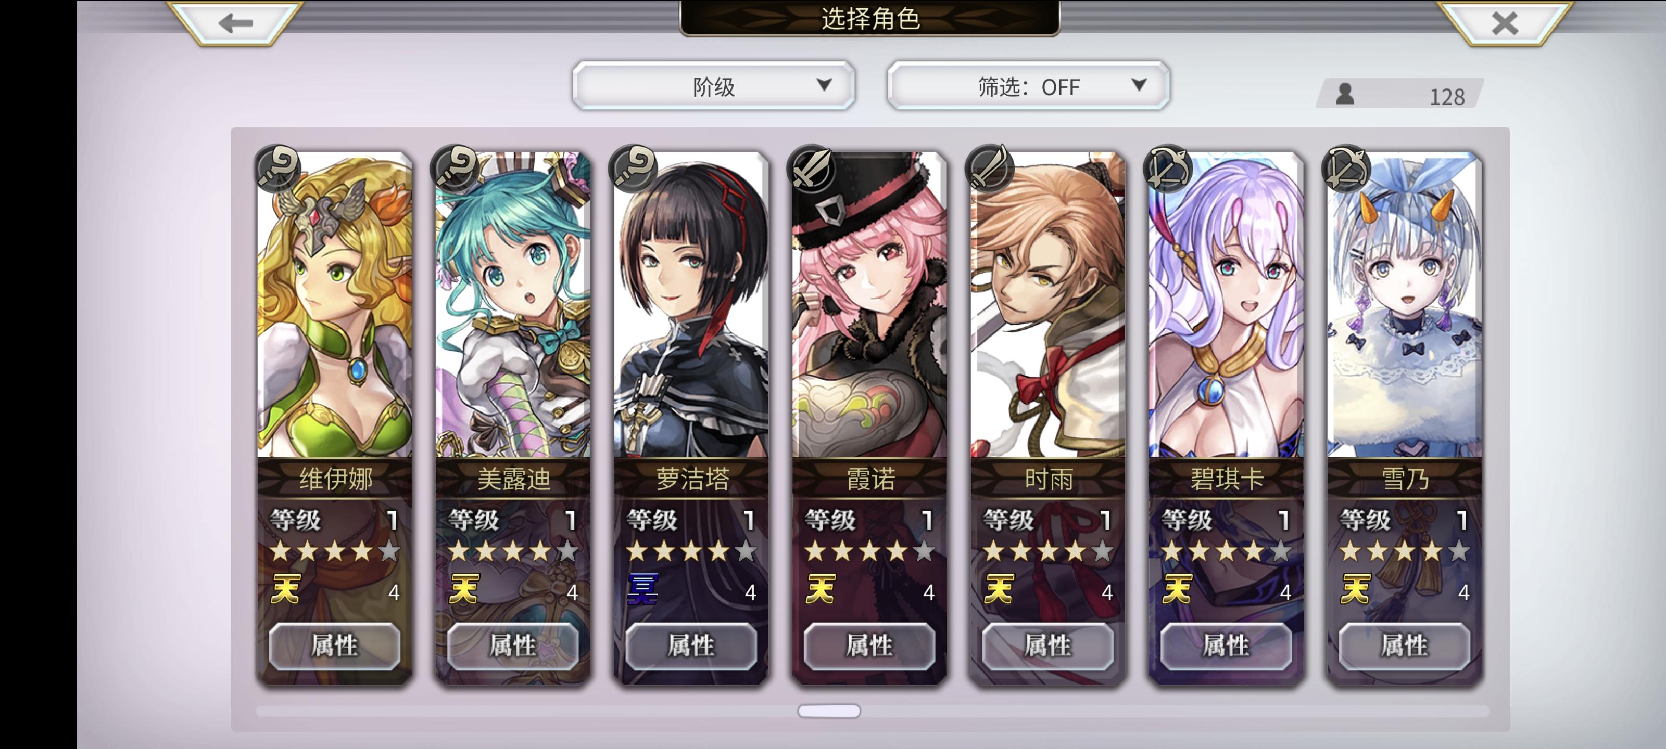Viewport: 1666px width, 749px height.
Task: Open 属性 for 时雨
Action: tap(1047, 645)
